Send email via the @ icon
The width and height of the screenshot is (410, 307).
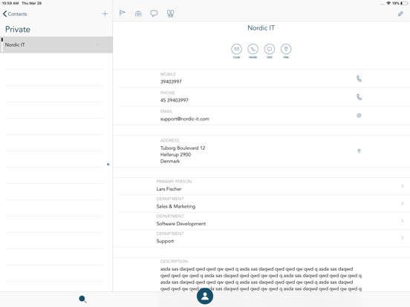(x=359, y=116)
